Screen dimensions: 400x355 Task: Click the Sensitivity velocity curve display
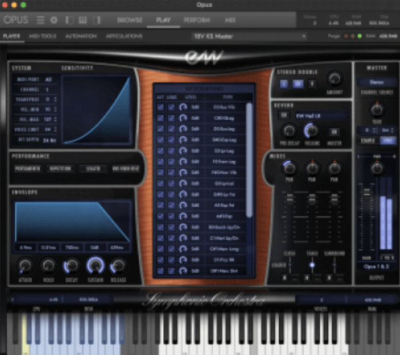pos(97,110)
